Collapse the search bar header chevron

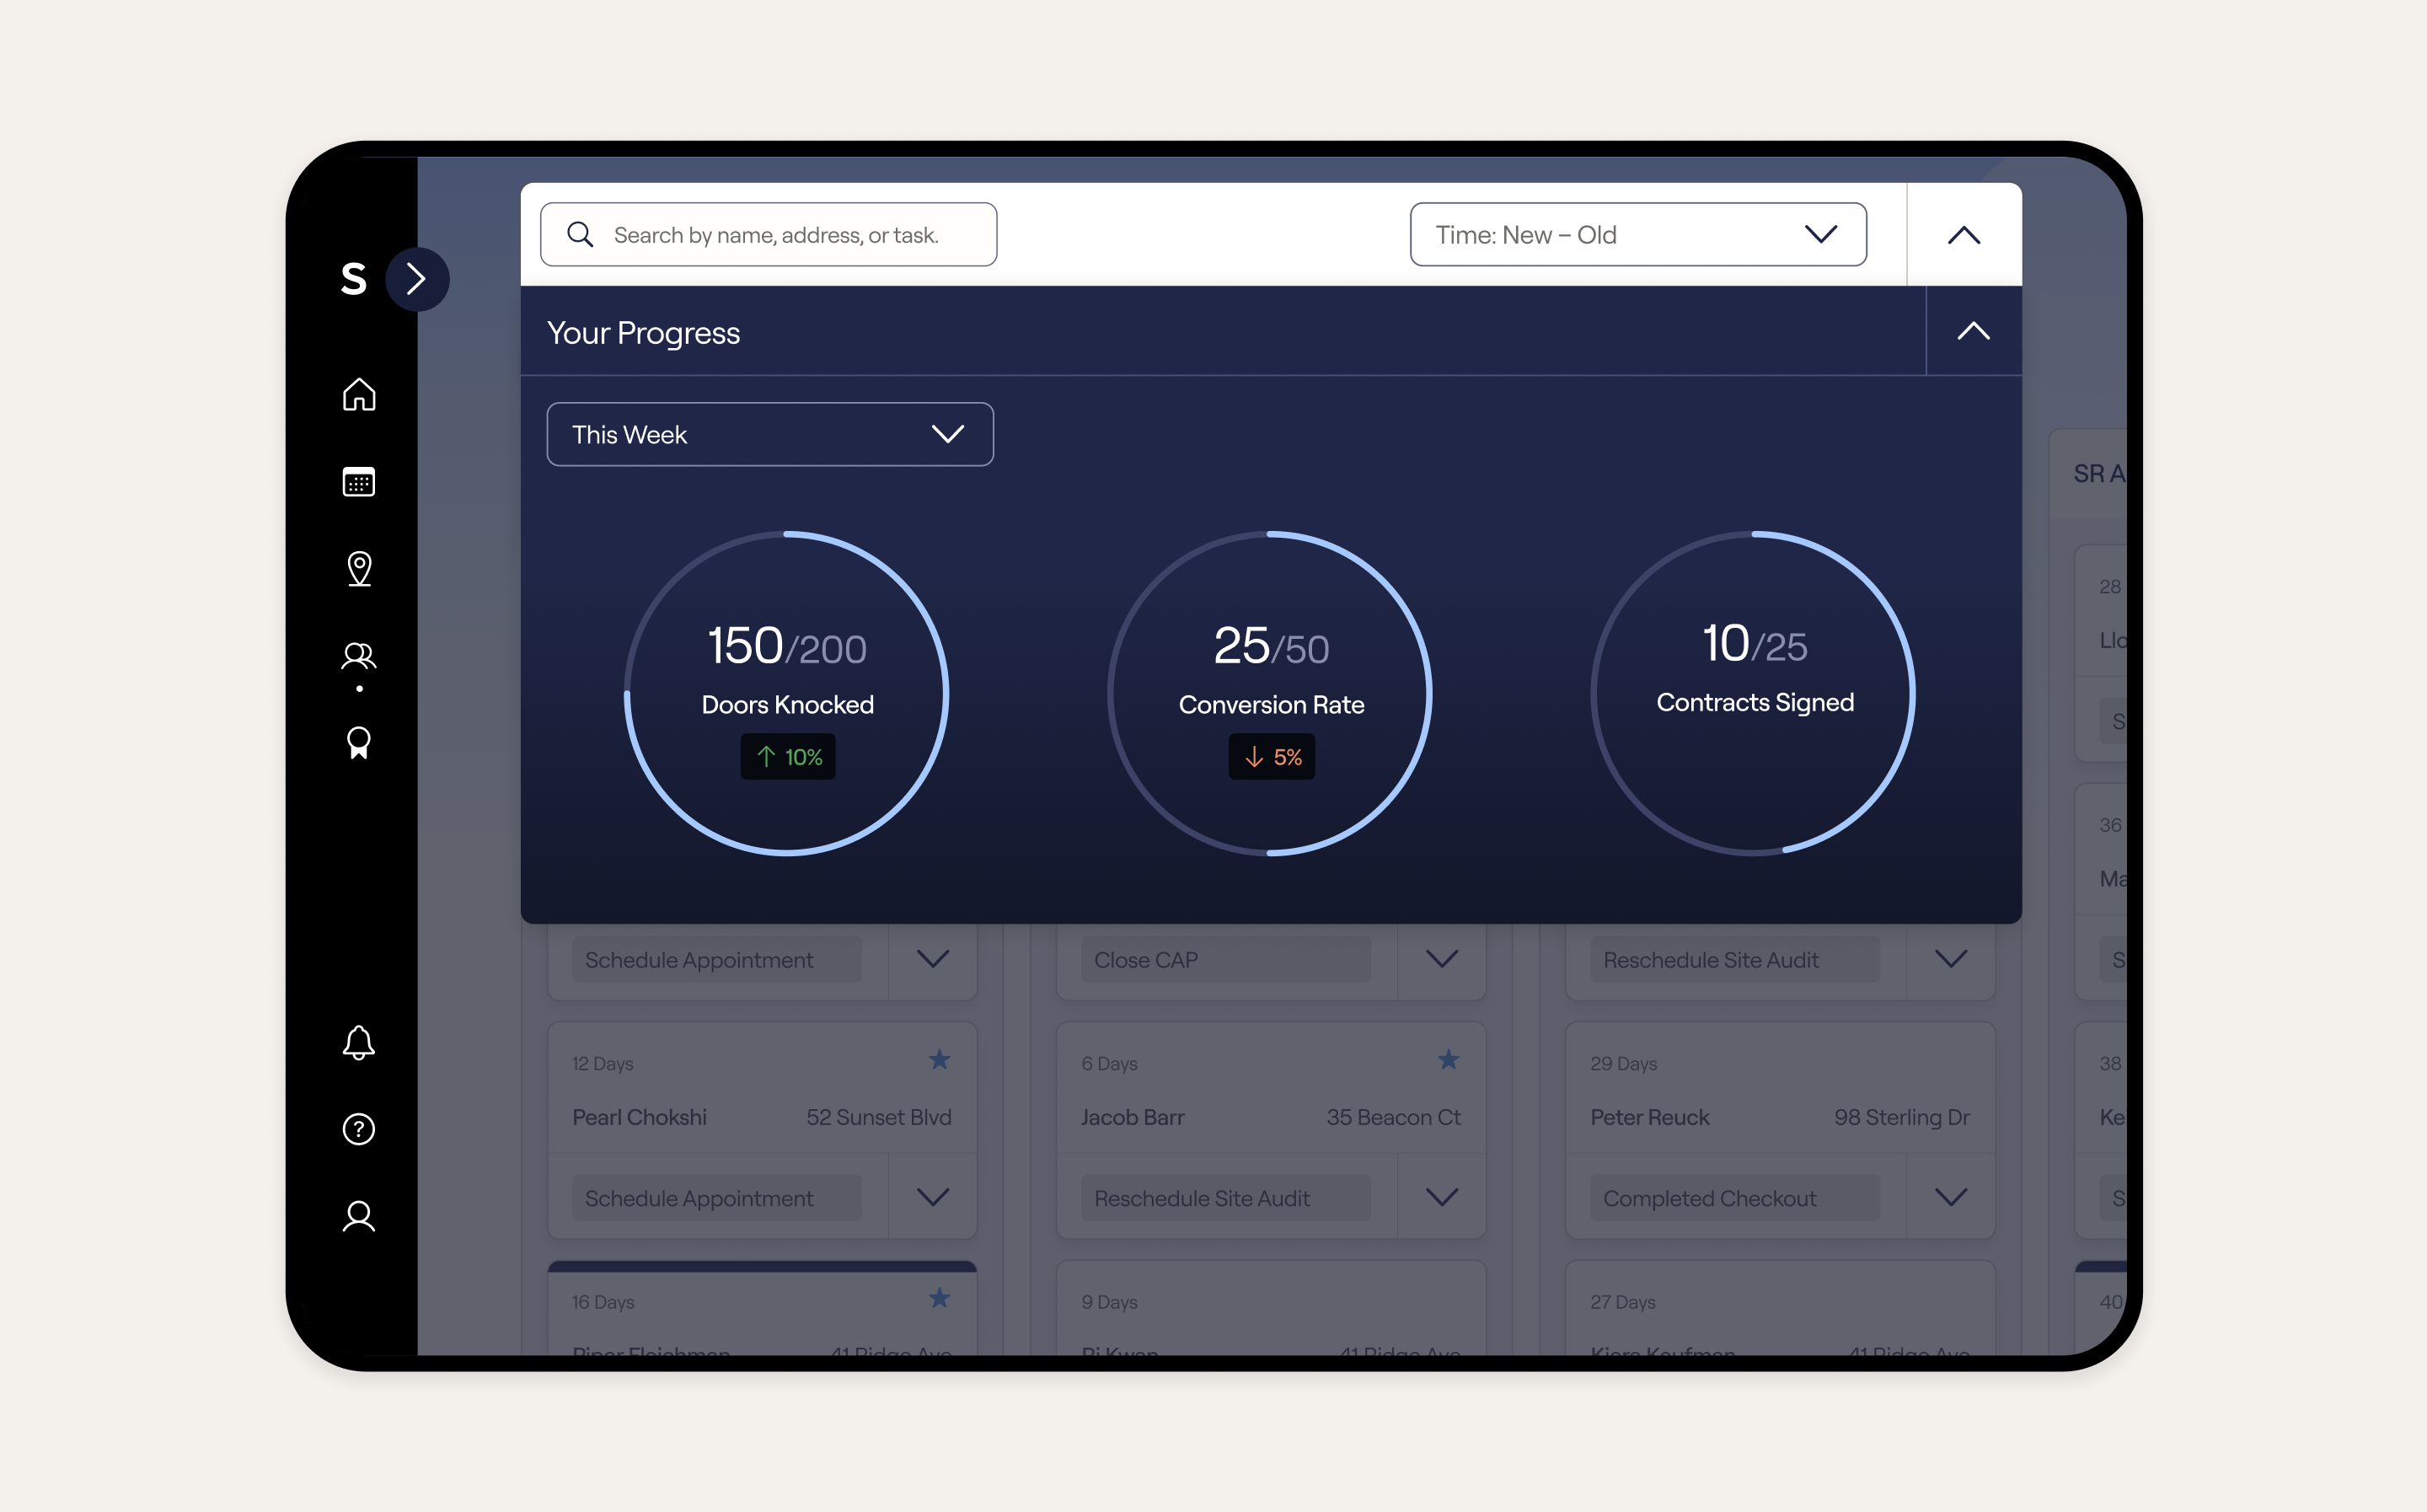point(1964,235)
